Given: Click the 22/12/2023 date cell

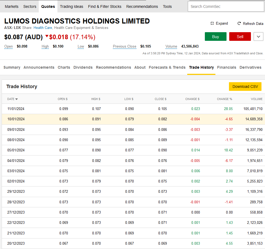Looking at the screenshot, I should pos(16,223).
